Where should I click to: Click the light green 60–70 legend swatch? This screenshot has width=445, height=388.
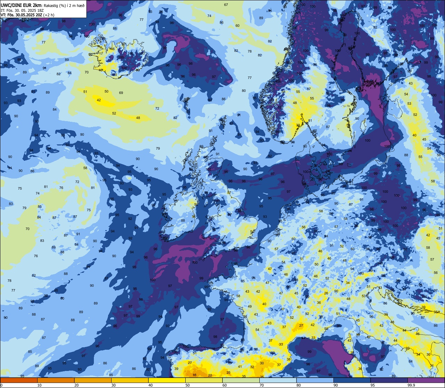coord(241,380)
